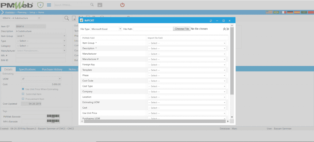This screenshot has height=142, width=314.
Task: Click the add new record icon
Action: pyautogui.click(x=74, y=18)
